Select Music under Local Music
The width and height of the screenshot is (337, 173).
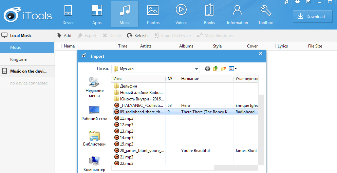(x=16, y=47)
